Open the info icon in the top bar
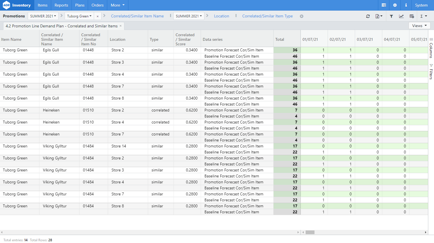 [x=406, y=5]
